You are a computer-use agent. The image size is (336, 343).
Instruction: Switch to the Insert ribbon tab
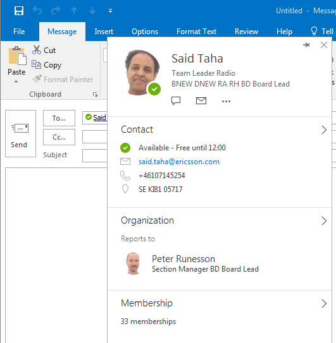104,32
